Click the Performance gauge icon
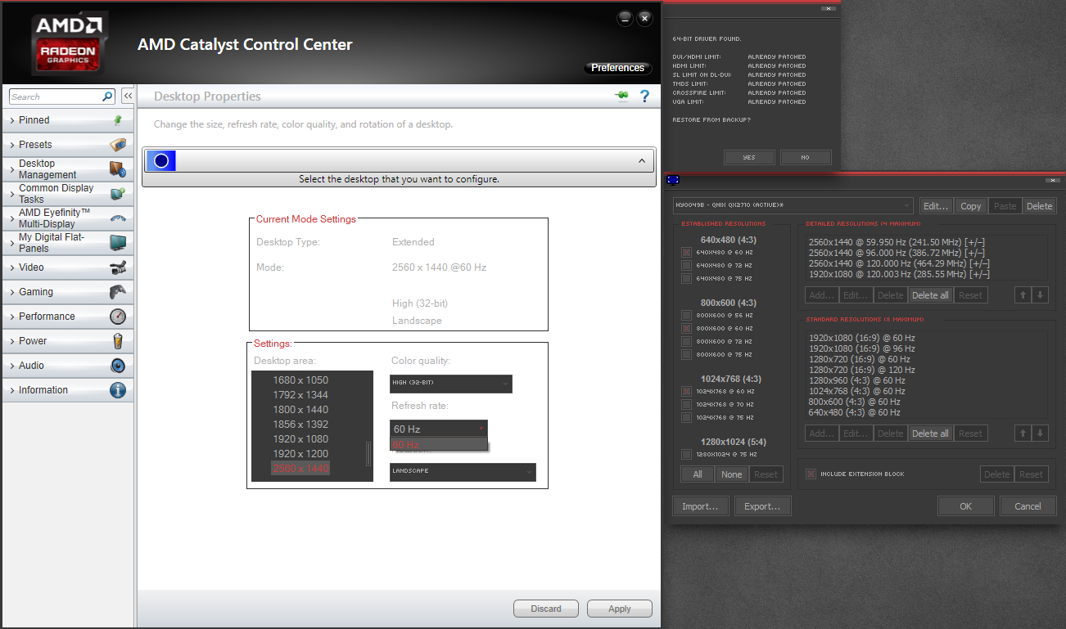Screen dimensions: 1066x629 pos(118,317)
